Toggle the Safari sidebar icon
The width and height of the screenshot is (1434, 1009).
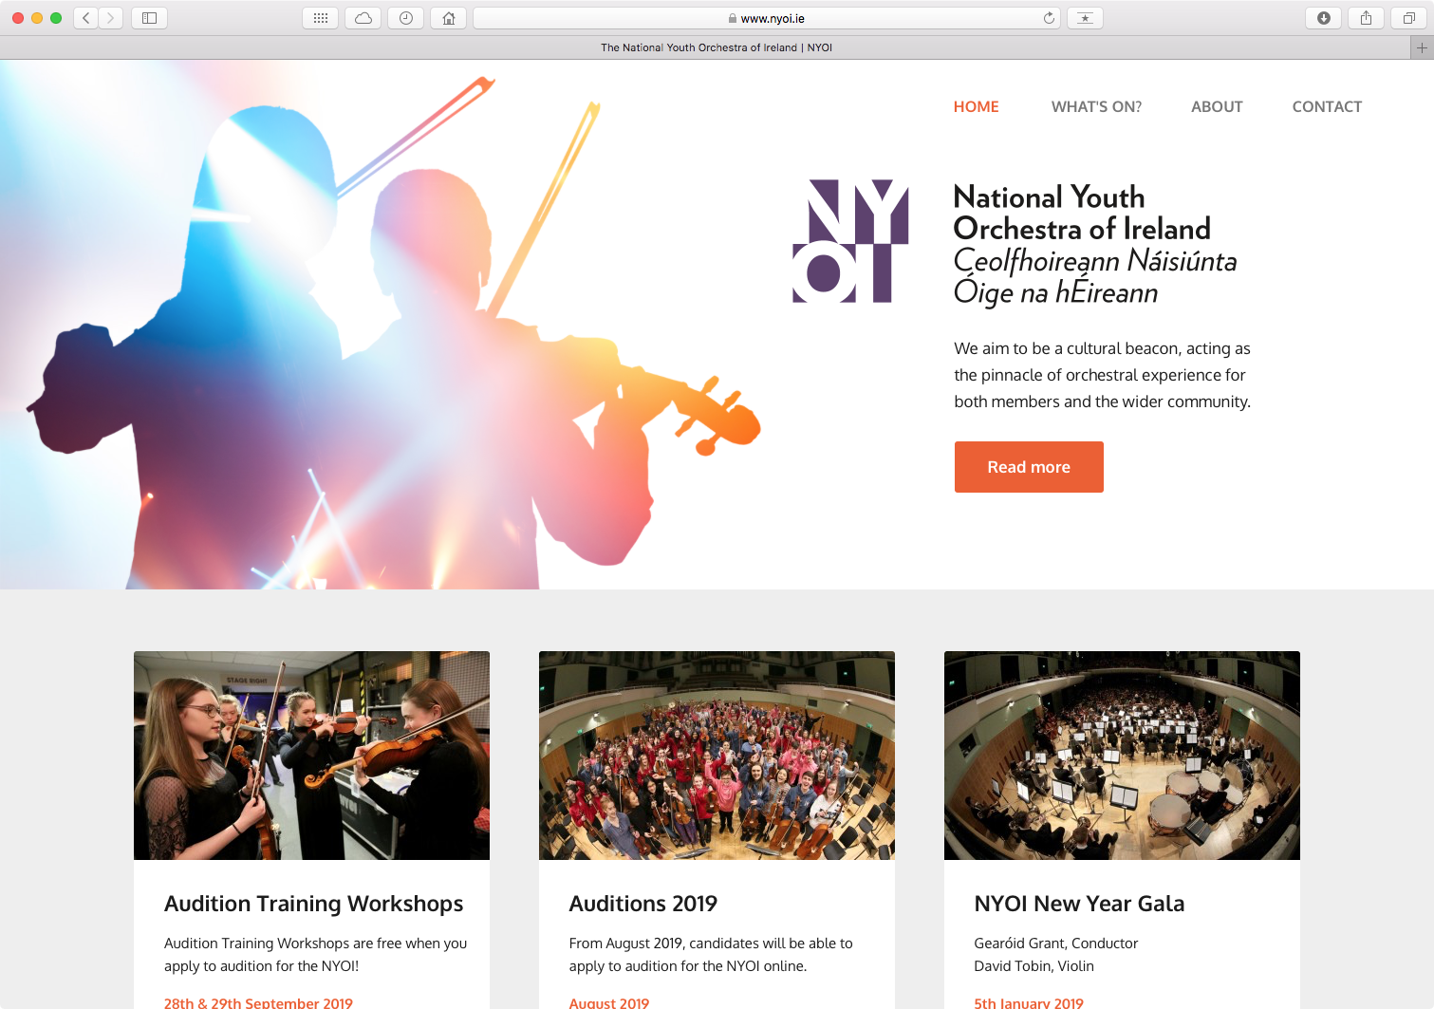point(149,18)
